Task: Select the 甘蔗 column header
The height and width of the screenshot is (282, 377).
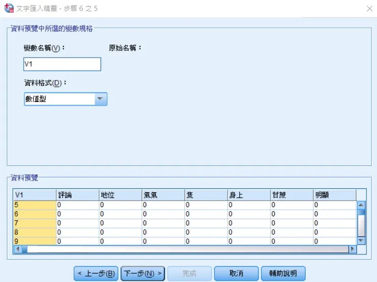Action: point(291,195)
